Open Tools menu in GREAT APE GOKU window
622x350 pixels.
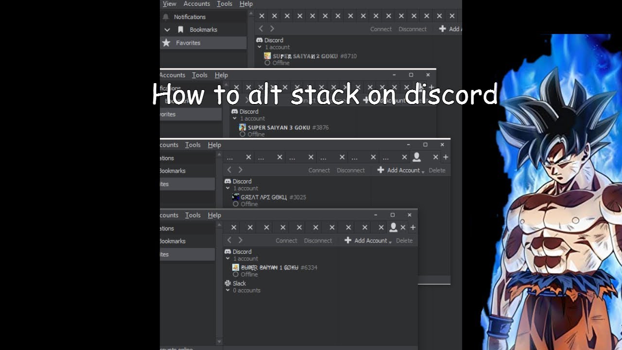[x=193, y=145]
